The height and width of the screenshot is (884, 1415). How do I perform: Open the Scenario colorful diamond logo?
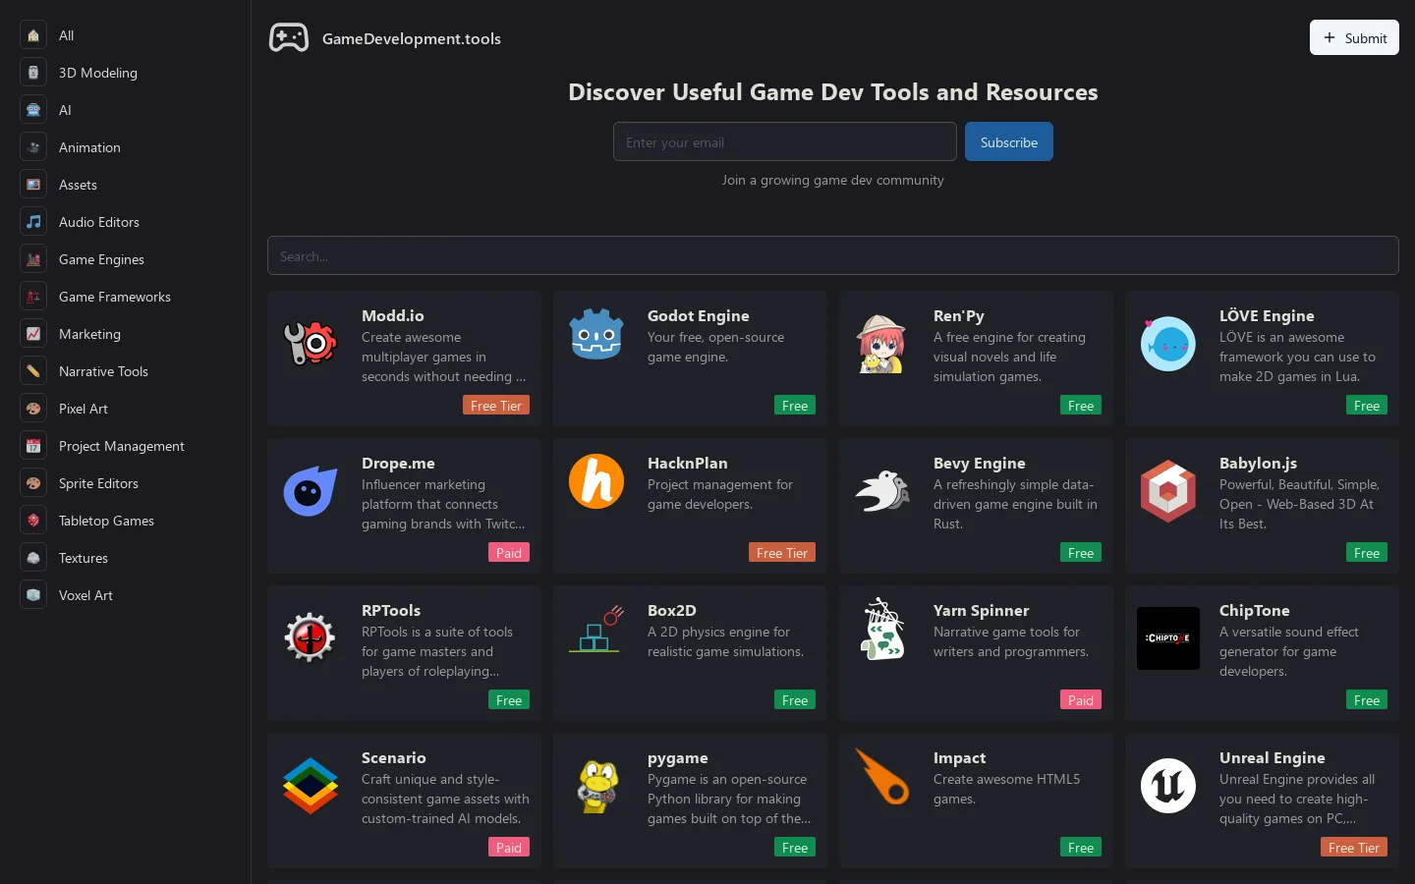pyautogui.click(x=311, y=786)
